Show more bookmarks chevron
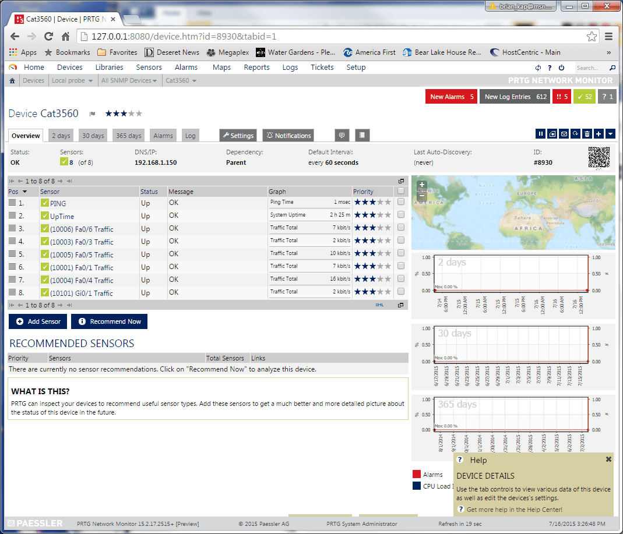Image resolution: width=623 pixels, height=534 pixels. click(x=608, y=52)
